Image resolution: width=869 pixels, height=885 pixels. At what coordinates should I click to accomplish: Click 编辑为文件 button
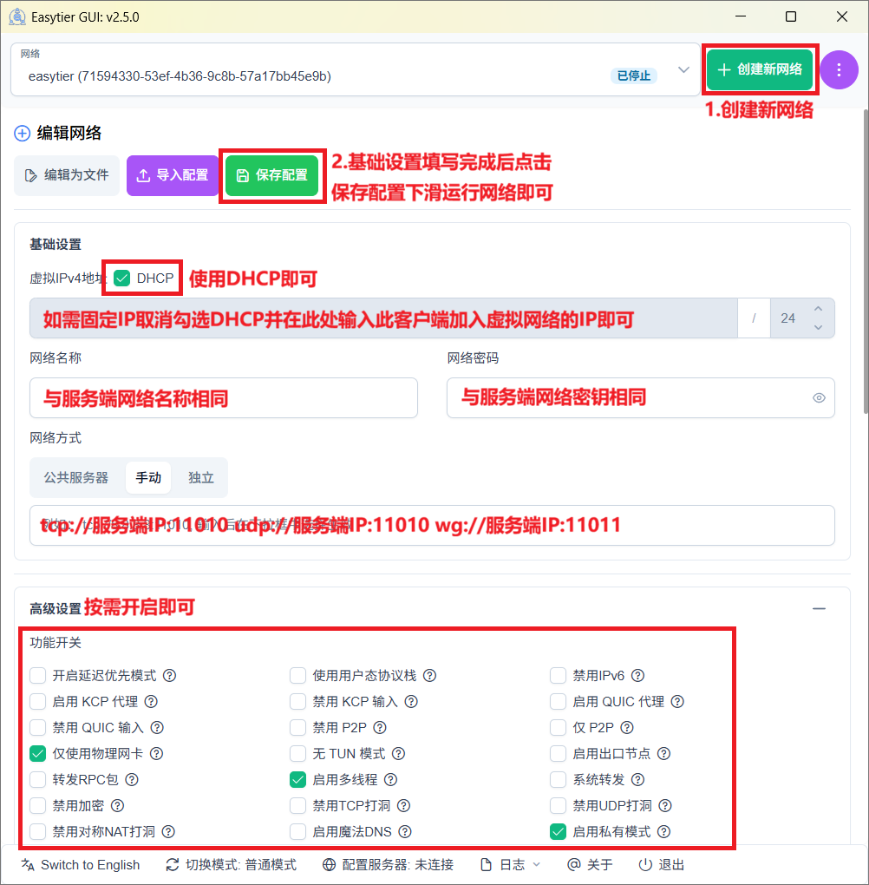pos(67,175)
